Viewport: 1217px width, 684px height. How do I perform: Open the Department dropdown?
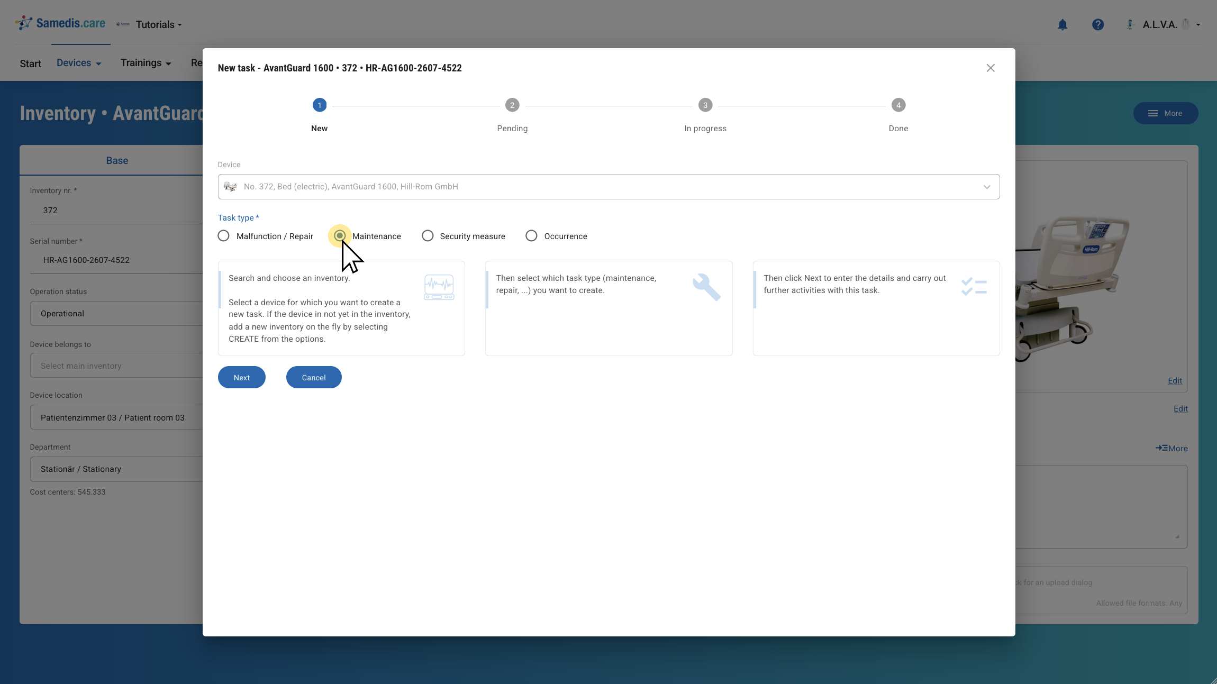coord(116,469)
